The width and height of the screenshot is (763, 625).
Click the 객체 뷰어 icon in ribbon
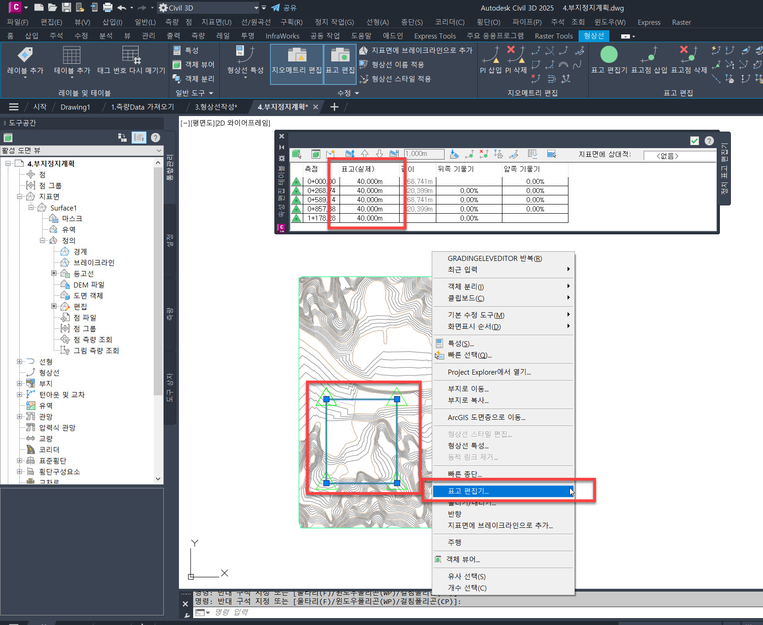coord(177,65)
